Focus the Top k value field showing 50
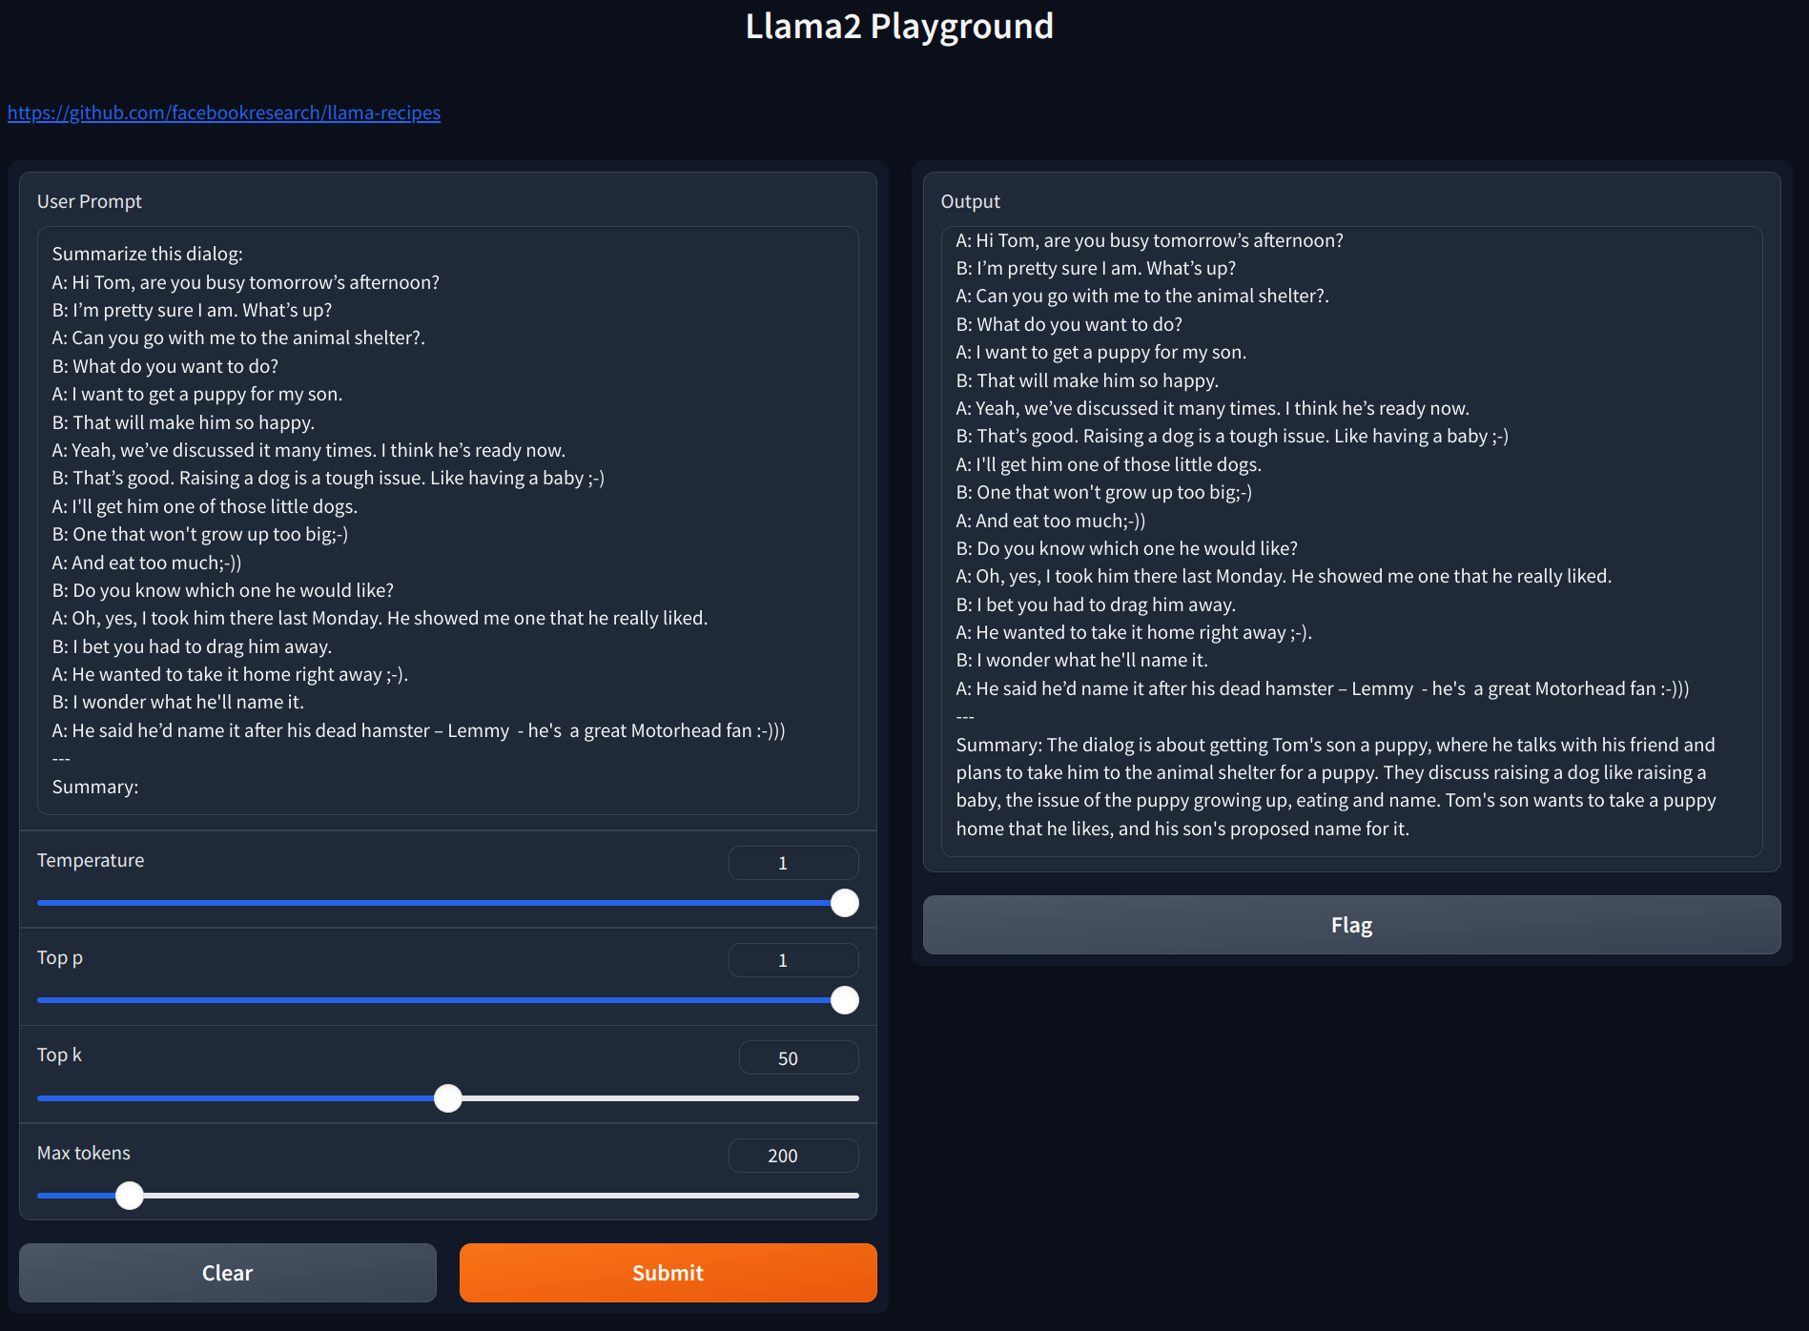This screenshot has width=1809, height=1331. [799, 1058]
